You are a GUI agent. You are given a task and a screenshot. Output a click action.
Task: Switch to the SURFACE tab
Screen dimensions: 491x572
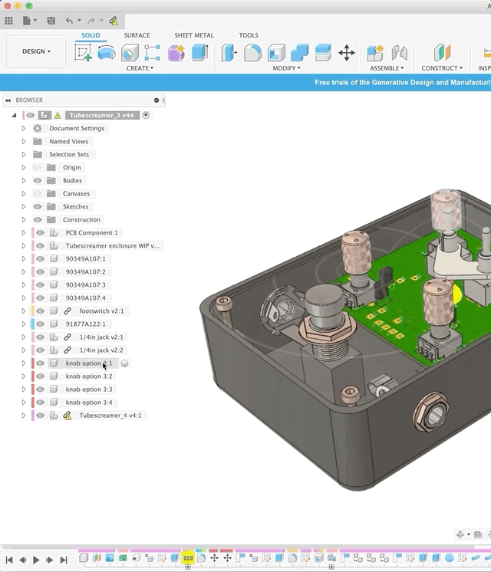tap(137, 35)
